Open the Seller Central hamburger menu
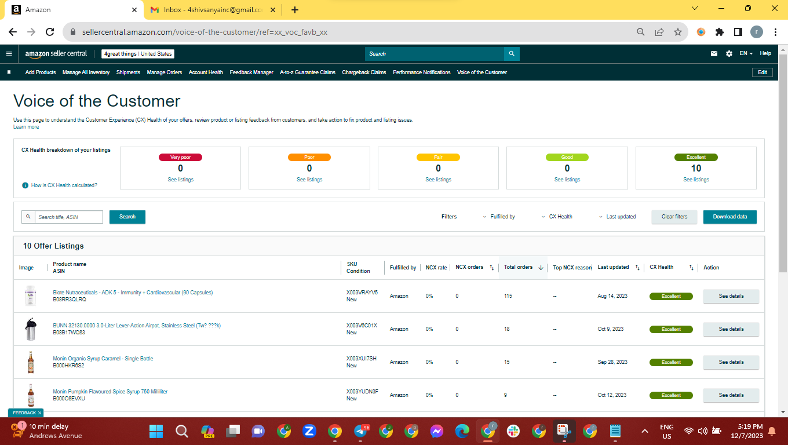 coord(9,53)
